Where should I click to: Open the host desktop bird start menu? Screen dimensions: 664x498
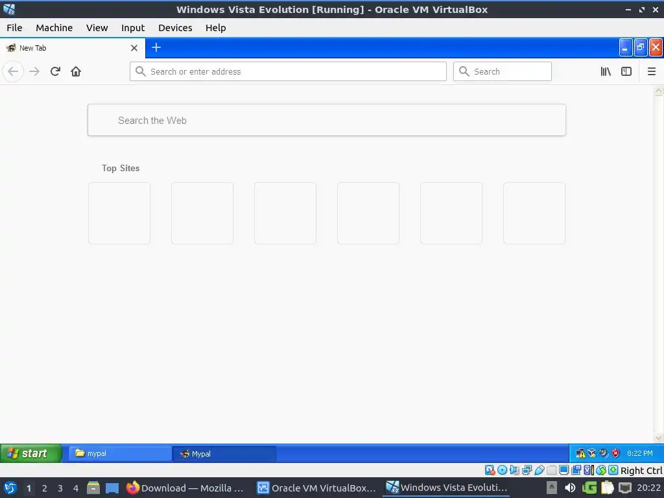tap(10, 488)
